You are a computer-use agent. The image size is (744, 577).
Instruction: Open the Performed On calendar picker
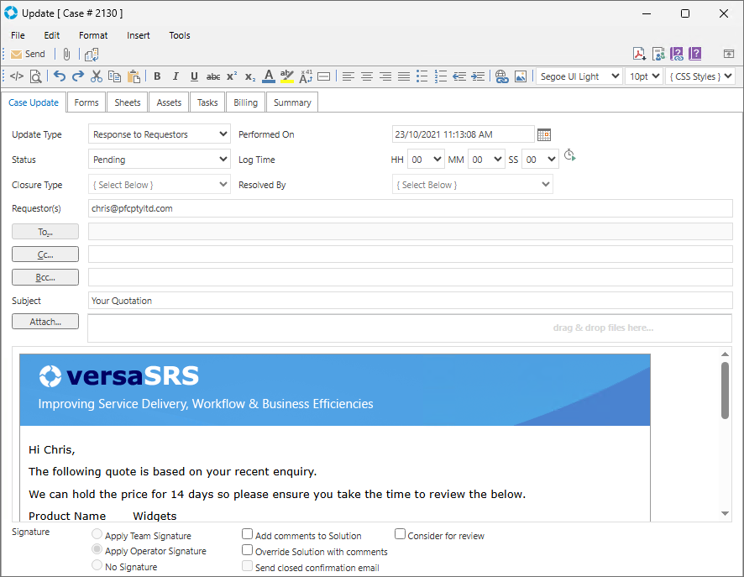[x=544, y=134]
